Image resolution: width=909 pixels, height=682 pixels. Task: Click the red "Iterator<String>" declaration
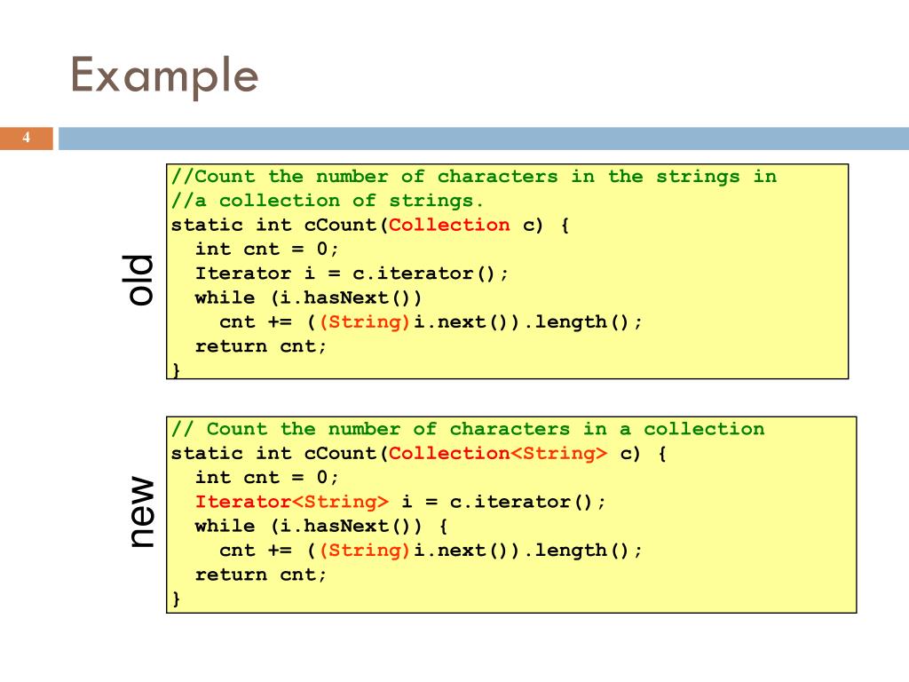[291, 502]
